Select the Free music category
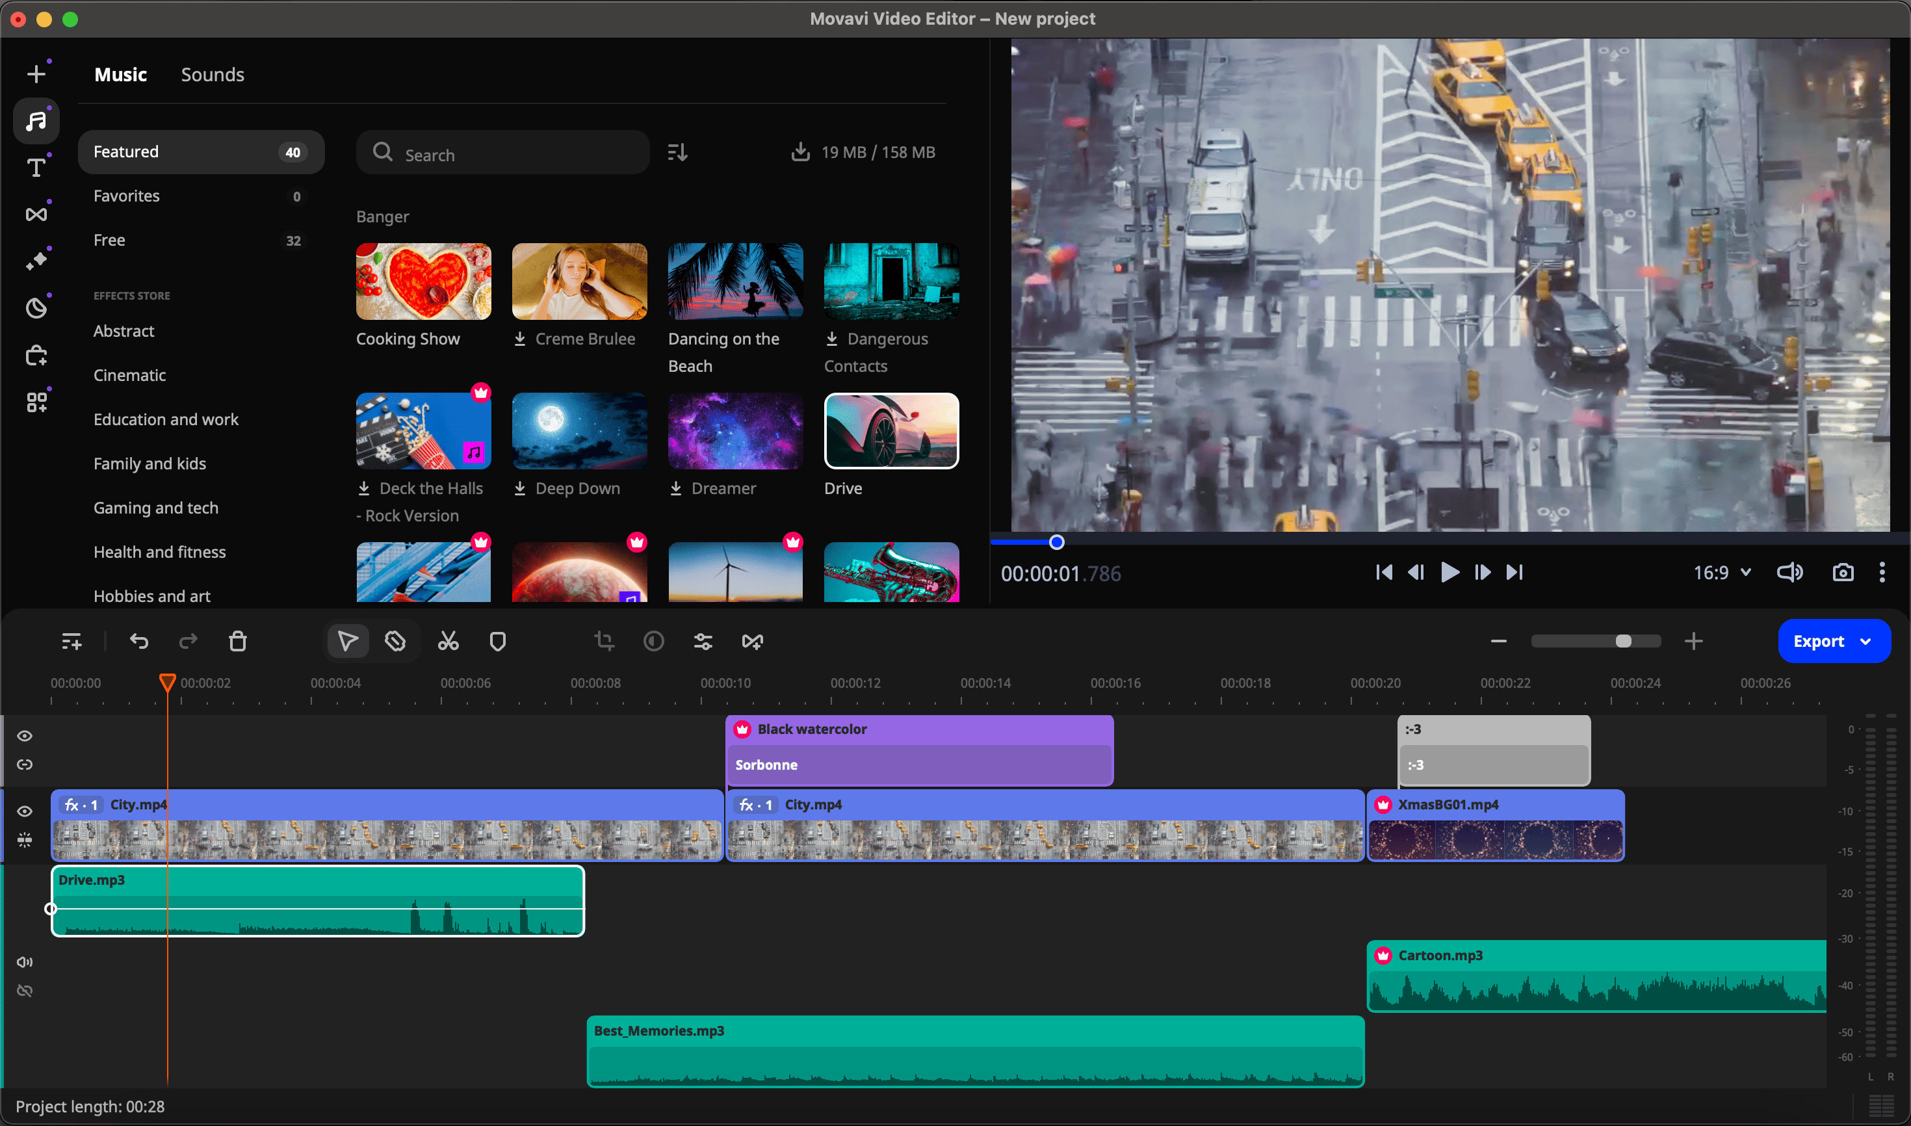 201,240
